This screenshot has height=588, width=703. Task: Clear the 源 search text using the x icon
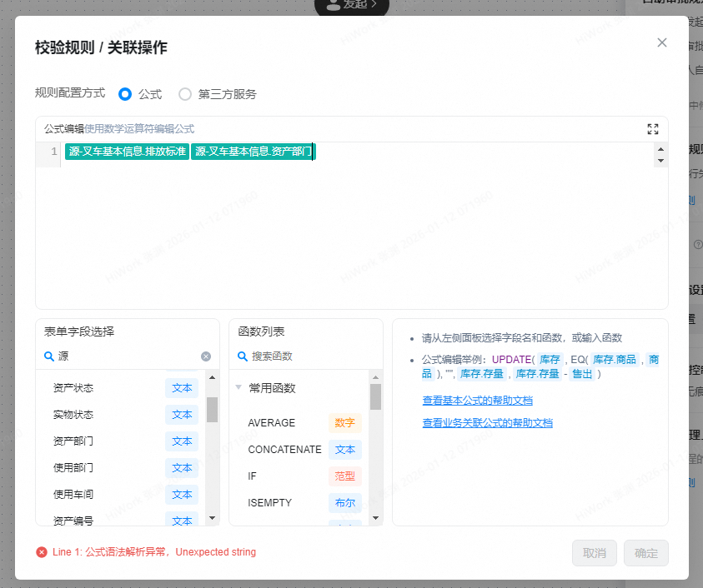[x=205, y=355]
